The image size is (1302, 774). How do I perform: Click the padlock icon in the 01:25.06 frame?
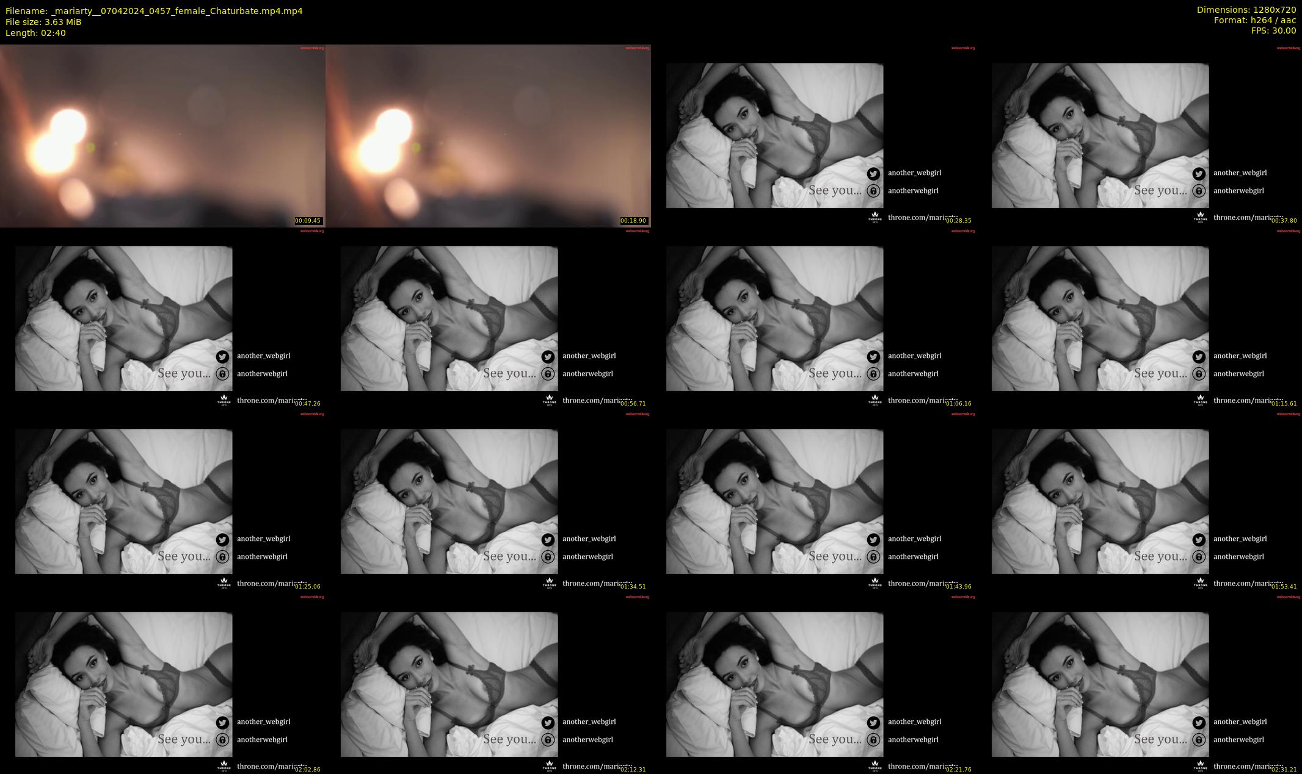[222, 557]
